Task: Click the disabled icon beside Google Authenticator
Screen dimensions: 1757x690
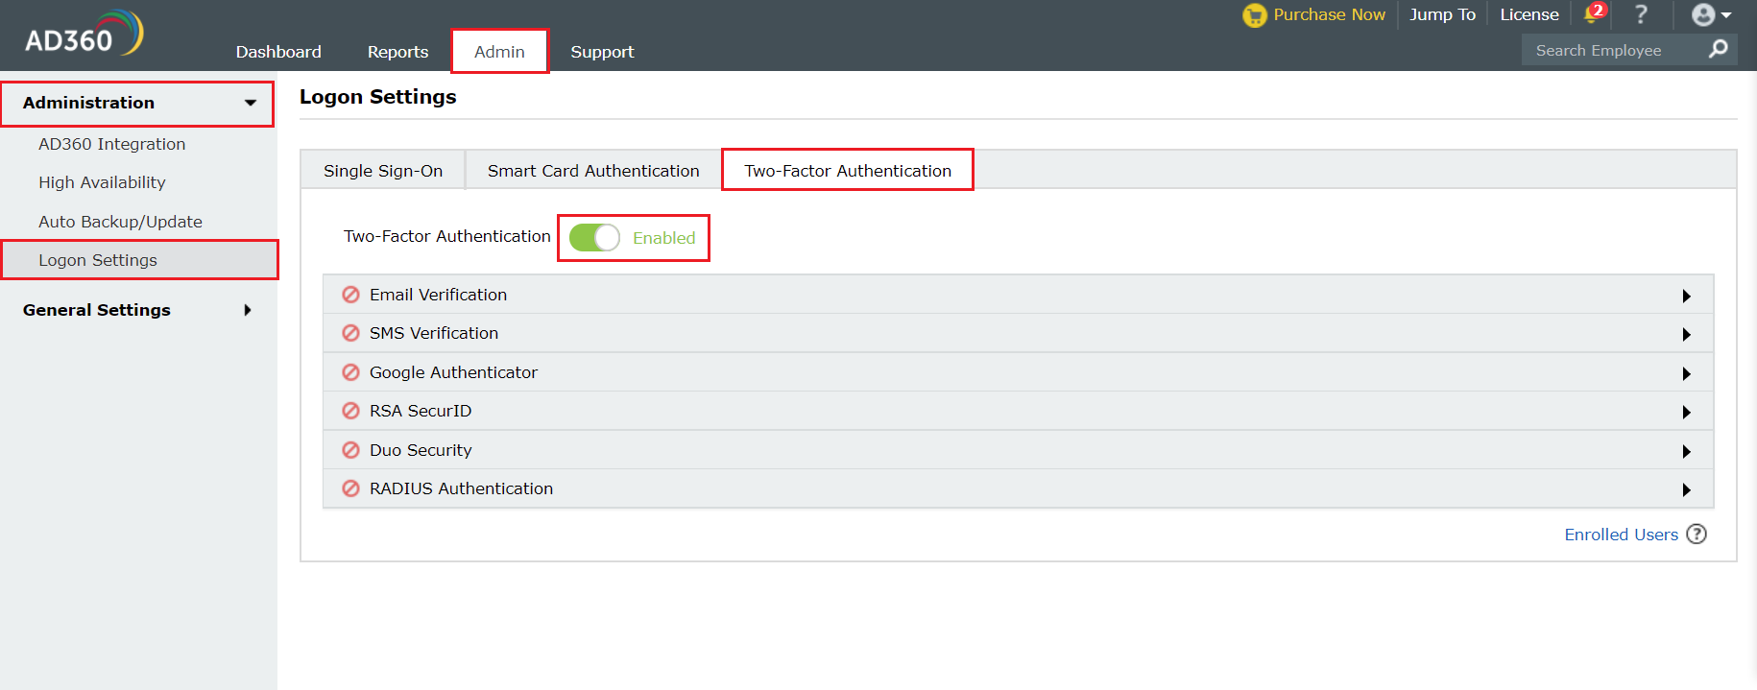Action: pos(351,372)
